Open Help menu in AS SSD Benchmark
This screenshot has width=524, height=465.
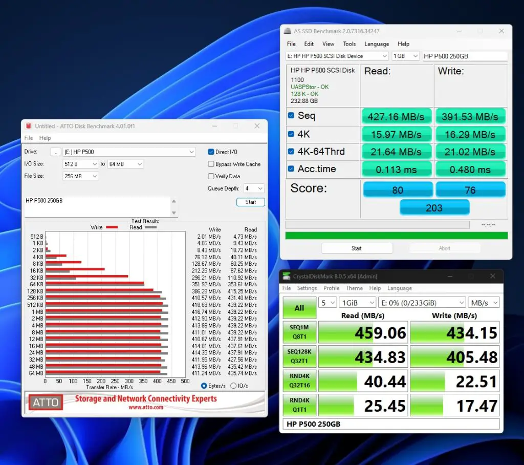point(403,44)
